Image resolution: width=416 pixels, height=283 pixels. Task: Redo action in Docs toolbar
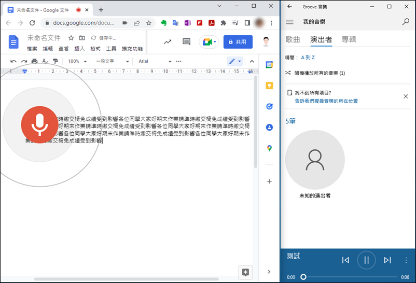24,61
